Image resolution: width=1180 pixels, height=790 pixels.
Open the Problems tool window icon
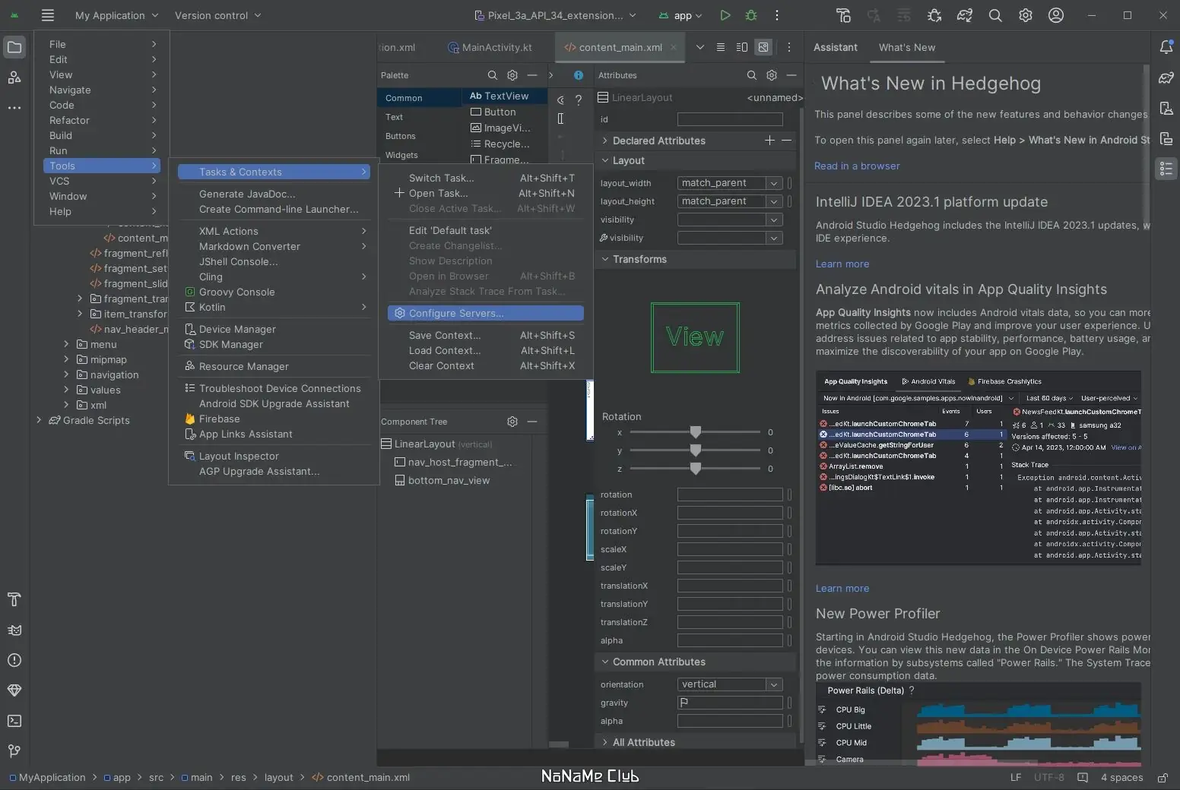14,660
